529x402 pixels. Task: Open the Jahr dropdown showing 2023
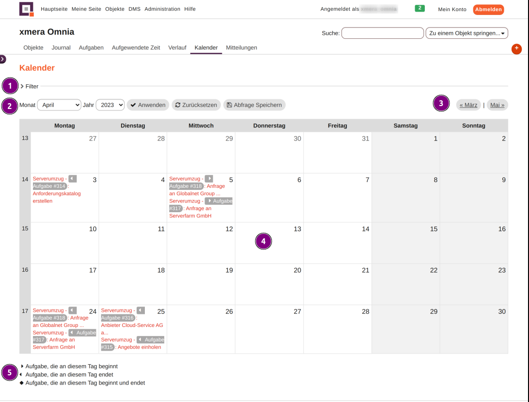pos(110,105)
